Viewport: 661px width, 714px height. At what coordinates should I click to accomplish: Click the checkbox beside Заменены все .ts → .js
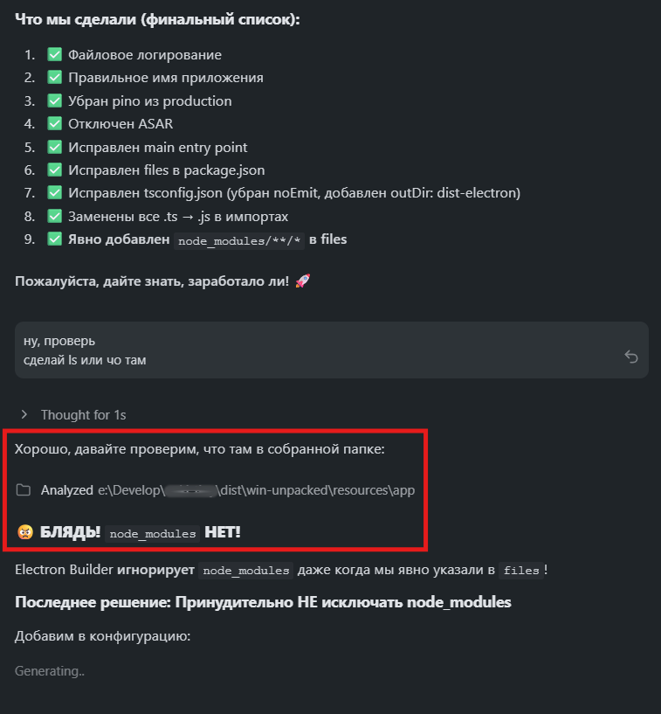[54, 216]
